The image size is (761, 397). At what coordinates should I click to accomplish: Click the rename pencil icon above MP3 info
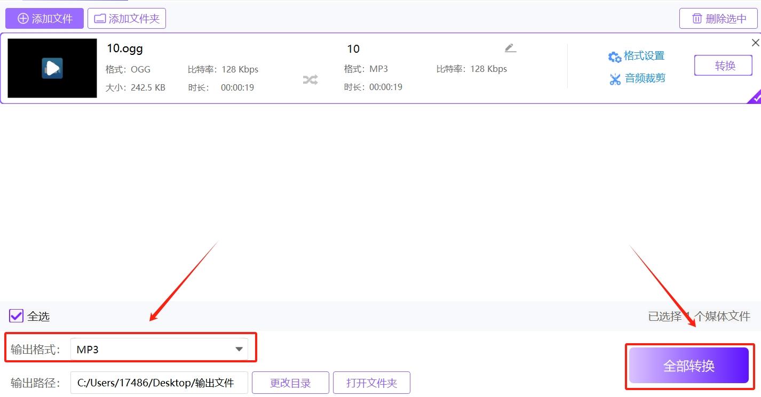click(x=510, y=47)
